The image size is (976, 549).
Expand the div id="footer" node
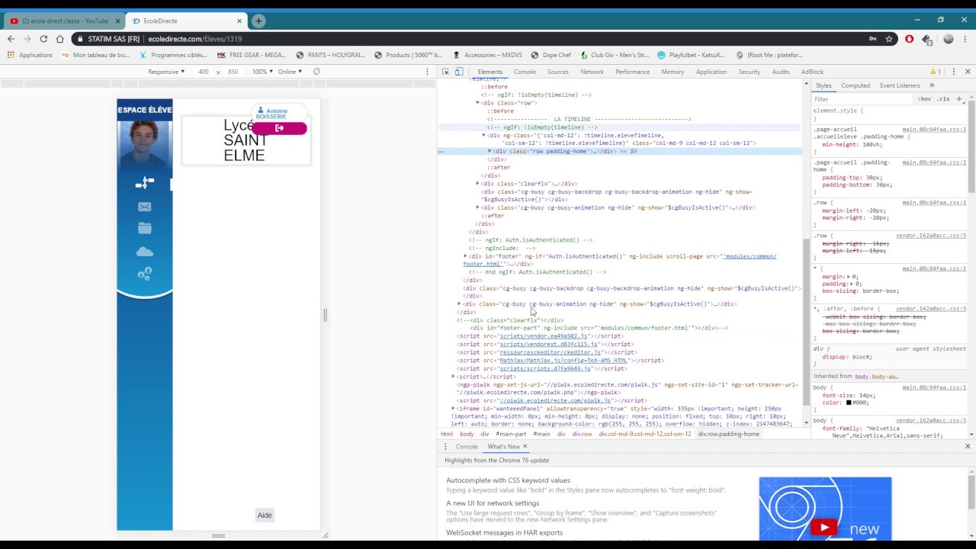coord(466,256)
